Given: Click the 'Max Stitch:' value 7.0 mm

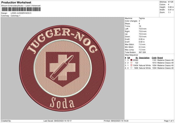Looking at the screenshot, I should tap(142, 44).
